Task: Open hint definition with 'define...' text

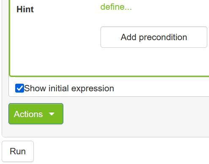Action: [116, 7]
